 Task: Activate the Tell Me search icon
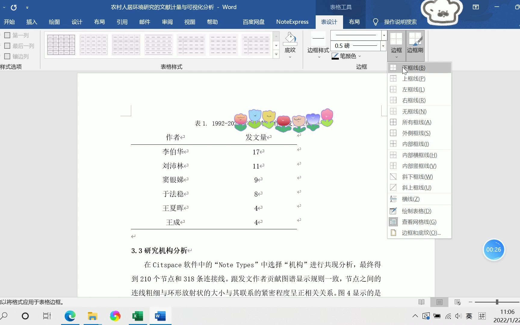click(375, 22)
